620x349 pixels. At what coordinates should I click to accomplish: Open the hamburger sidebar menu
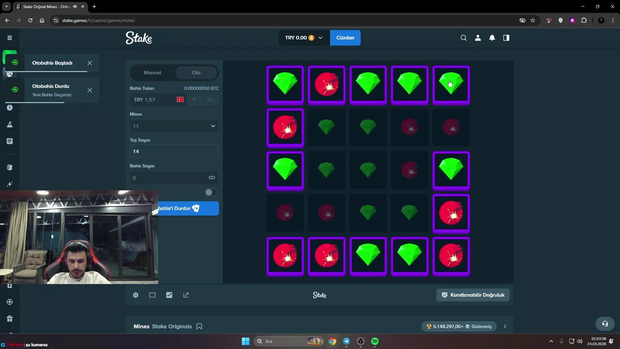click(x=9, y=38)
